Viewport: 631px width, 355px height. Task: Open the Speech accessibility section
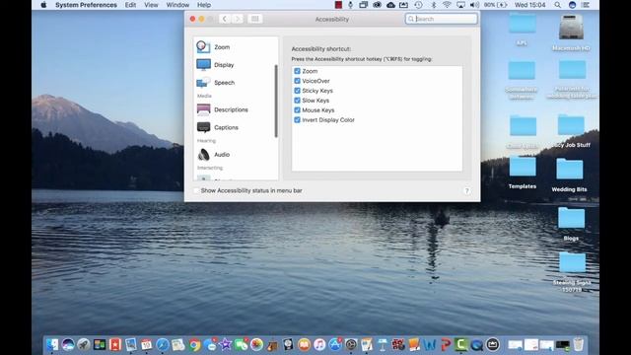[x=236, y=83]
